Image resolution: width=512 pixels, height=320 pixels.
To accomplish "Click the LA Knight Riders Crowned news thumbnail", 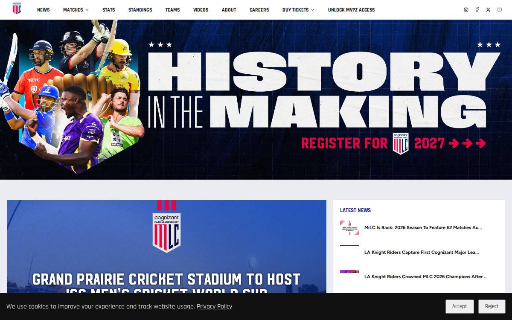I will coord(349,272).
